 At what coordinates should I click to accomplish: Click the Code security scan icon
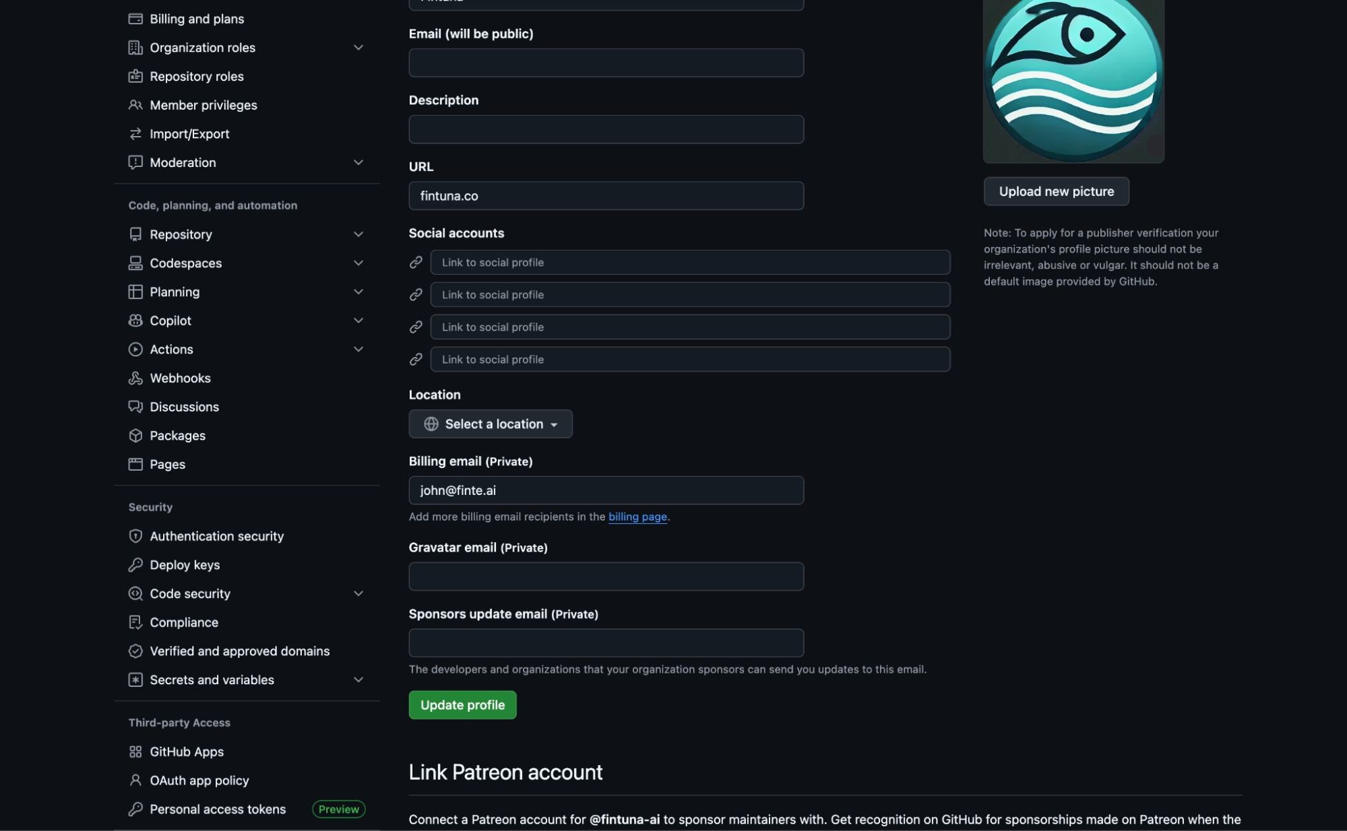[x=135, y=593]
